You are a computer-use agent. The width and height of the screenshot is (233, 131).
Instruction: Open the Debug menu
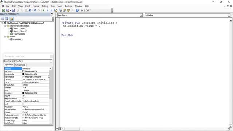tap(45, 6)
